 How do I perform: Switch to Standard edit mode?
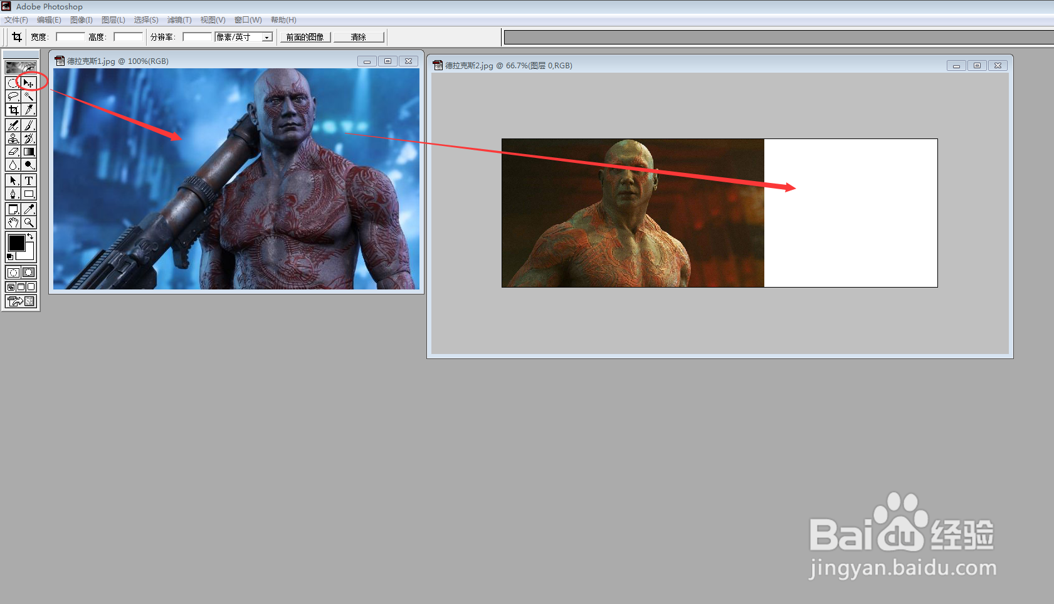click(x=13, y=273)
